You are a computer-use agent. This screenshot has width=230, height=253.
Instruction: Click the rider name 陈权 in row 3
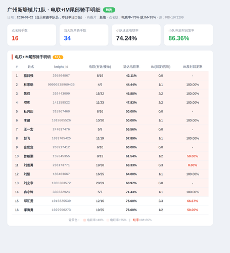tap(27, 94)
